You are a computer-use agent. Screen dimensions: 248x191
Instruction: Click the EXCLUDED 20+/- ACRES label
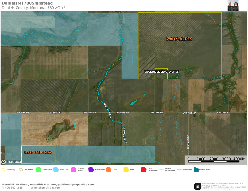[x=161, y=72]
